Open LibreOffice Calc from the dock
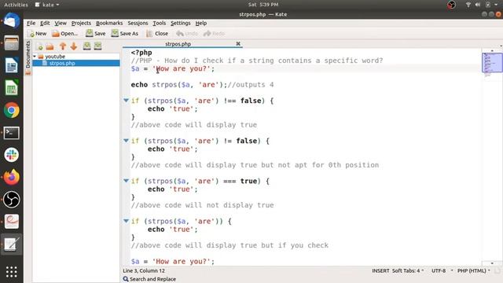Image resolution: width=503 pixels, height=283 pixels. pyautogui.click(x=11, y=88)
